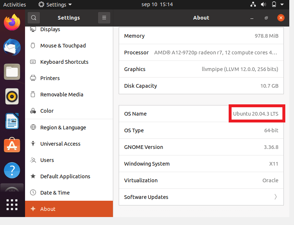Click the Disk Capacity 10.7 GB value

269,86
